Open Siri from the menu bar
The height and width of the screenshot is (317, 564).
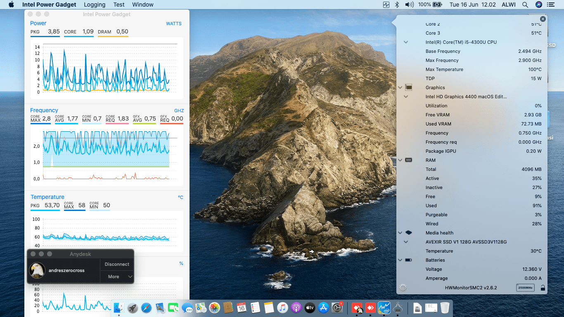(x=538, y=5)
